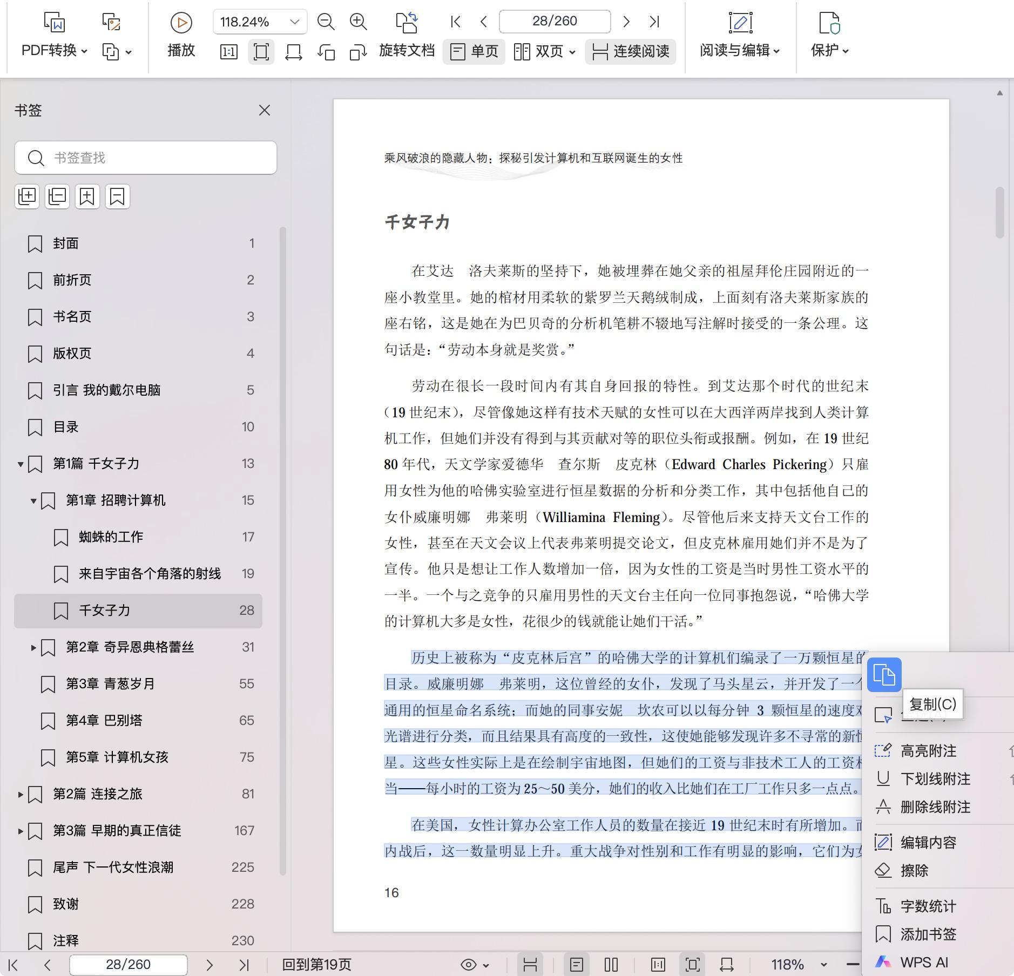Click the document vertical scrollbar thumb
This screenshot has height=976, width=1014.
coord(999,212)
